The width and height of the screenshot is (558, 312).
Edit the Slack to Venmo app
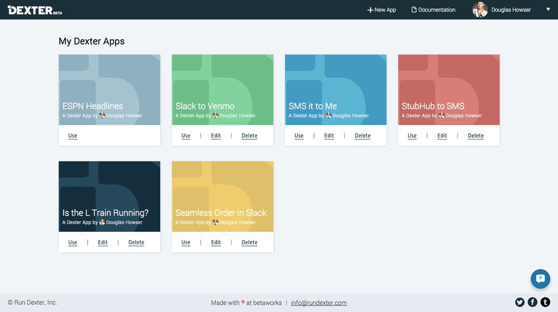tap(216, 136)
